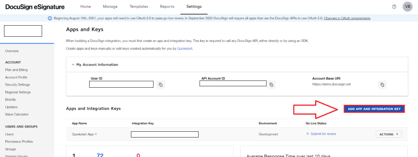This screenshot has width=418, height=157.
Task: Click the Development environment cell
Action: 268,134
